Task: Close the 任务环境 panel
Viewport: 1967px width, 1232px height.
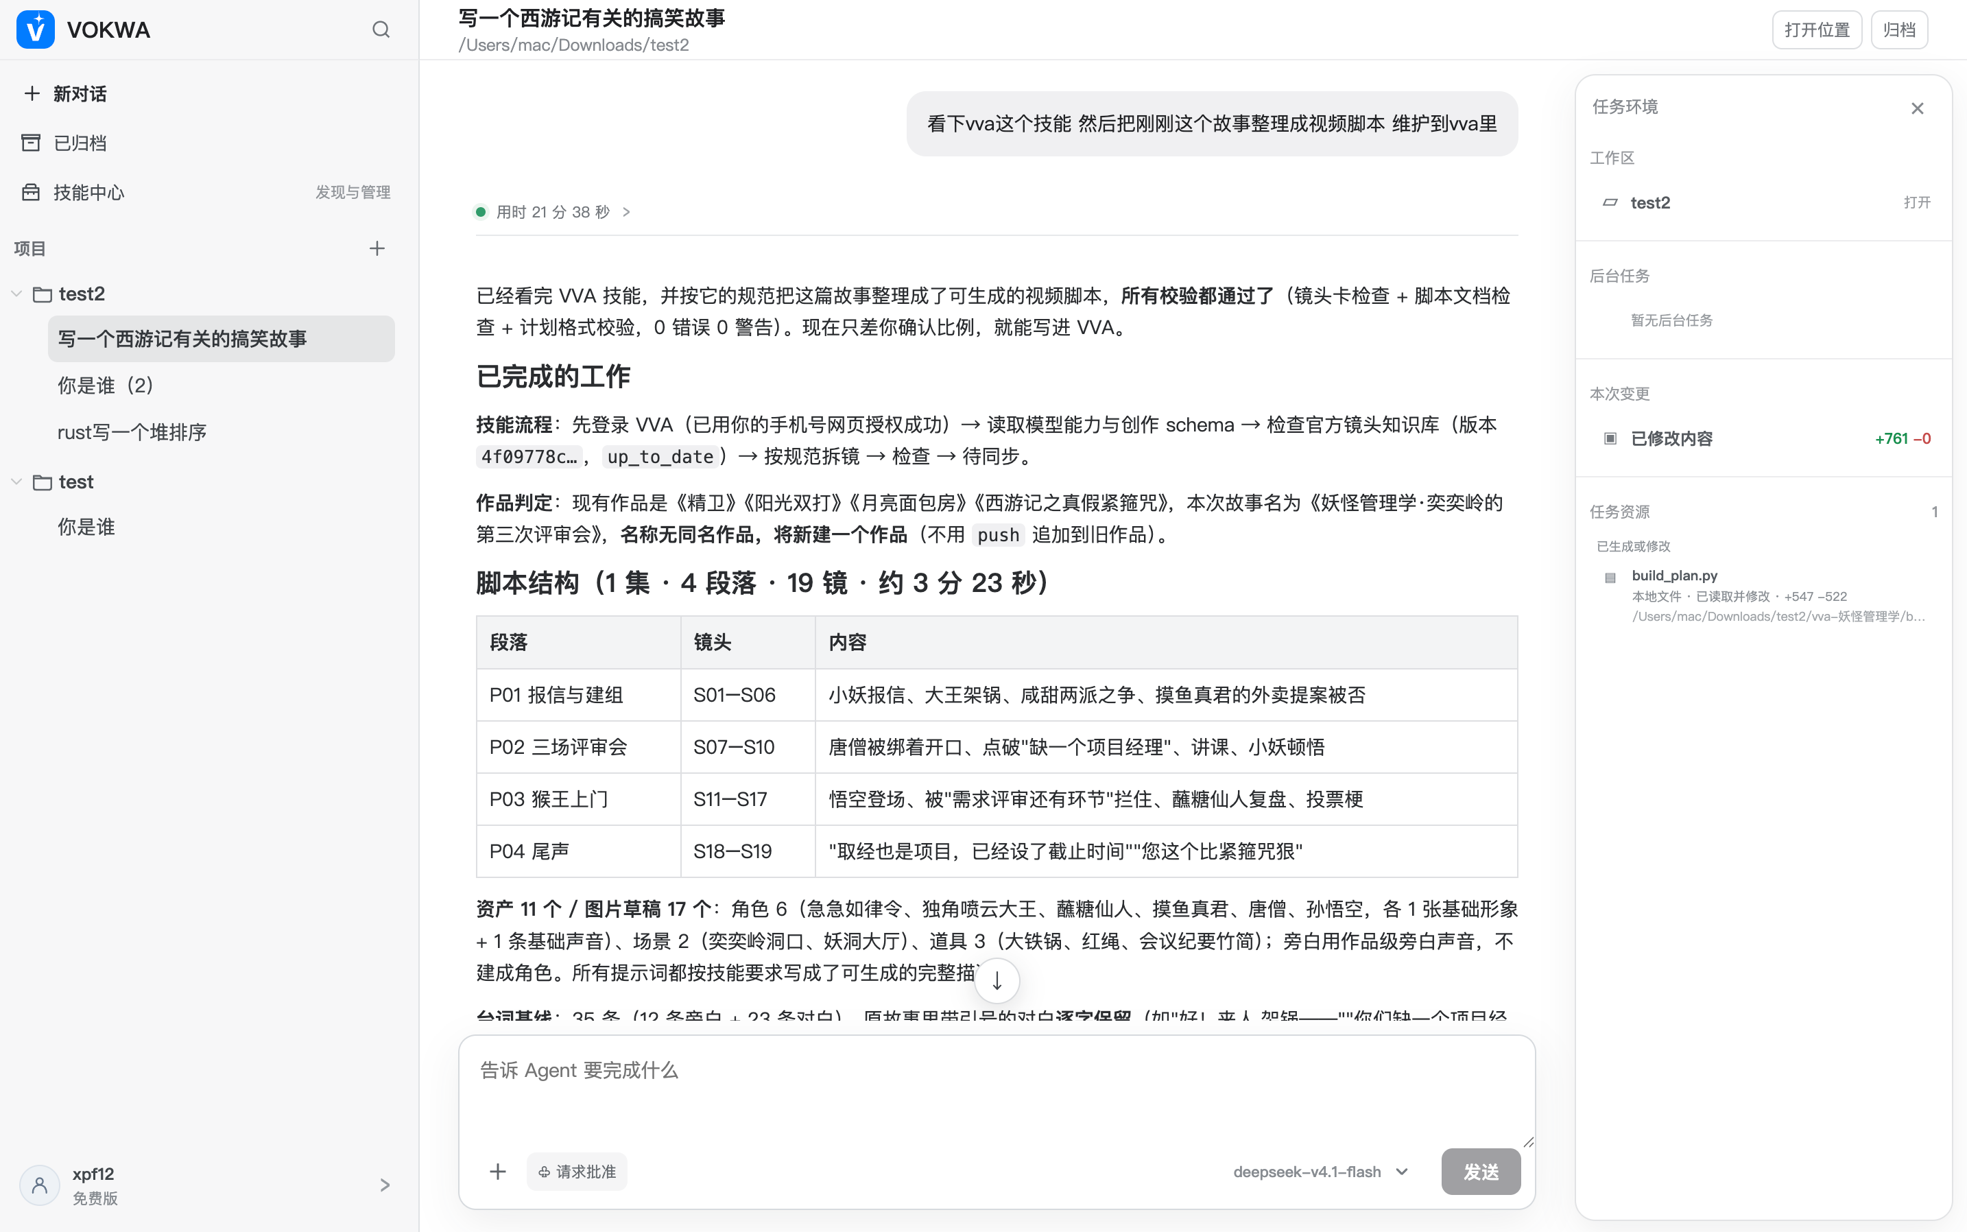Action: 1918,108
